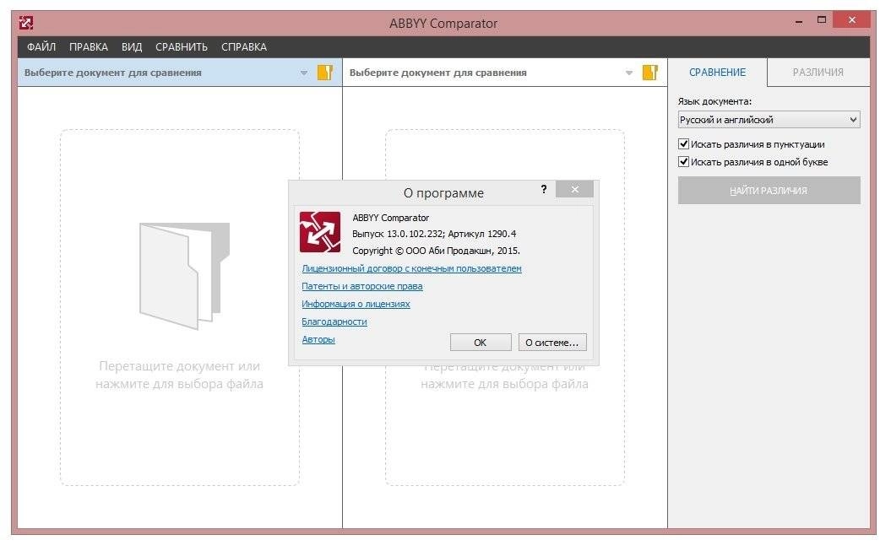
Task: Open the СПРАВКА menu
Action: pos(244,47)
